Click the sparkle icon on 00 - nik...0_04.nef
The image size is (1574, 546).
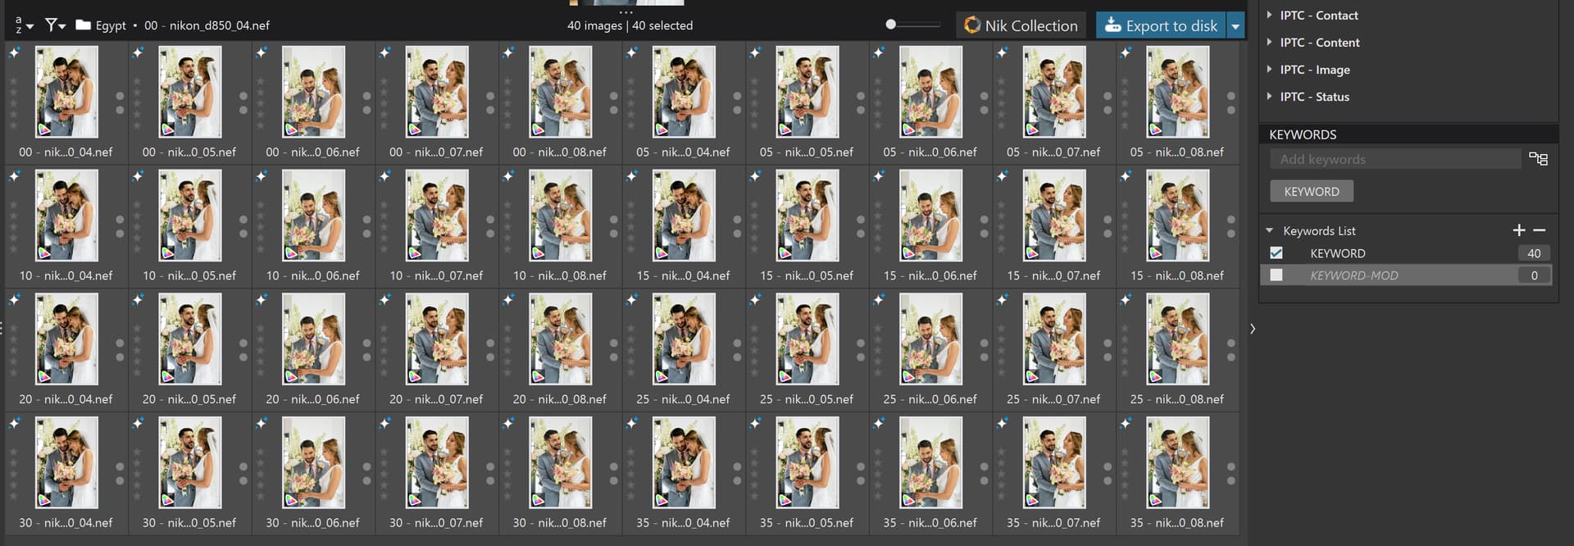15,52
